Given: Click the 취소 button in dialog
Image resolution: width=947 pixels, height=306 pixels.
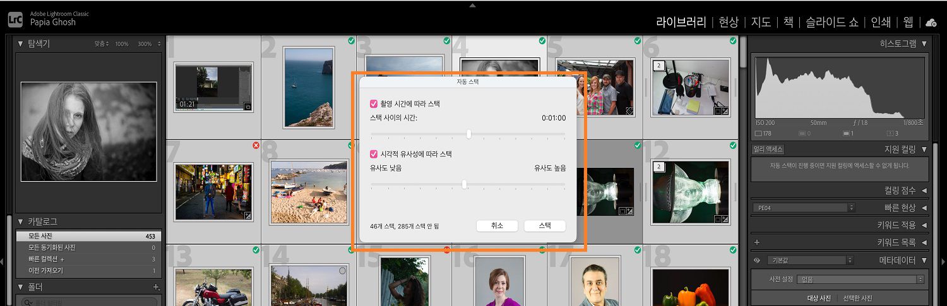Looking at the screenshot, I should point(496,226).
